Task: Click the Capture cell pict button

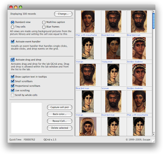Action: point(60,107)
